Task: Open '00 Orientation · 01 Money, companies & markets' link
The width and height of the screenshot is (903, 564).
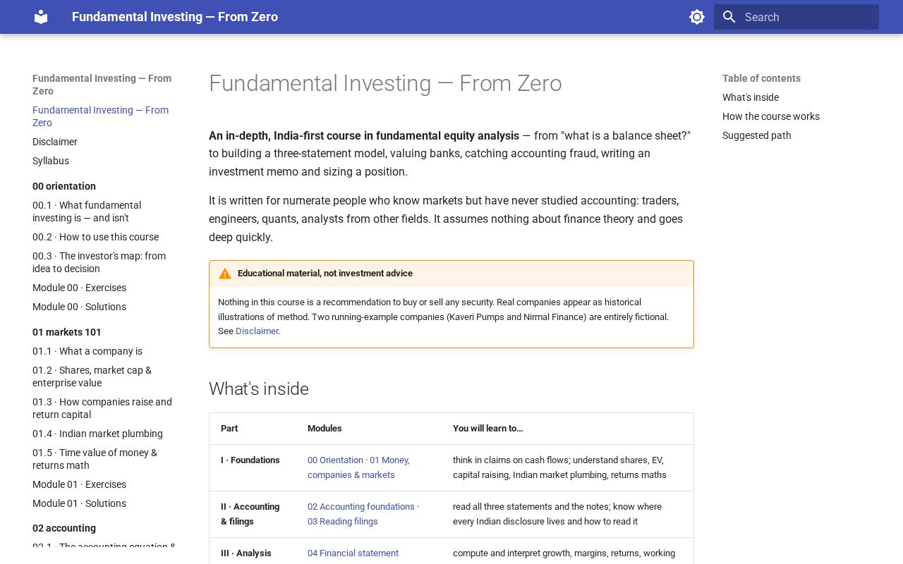Action: pyautogui.click(x=358, y=467)
